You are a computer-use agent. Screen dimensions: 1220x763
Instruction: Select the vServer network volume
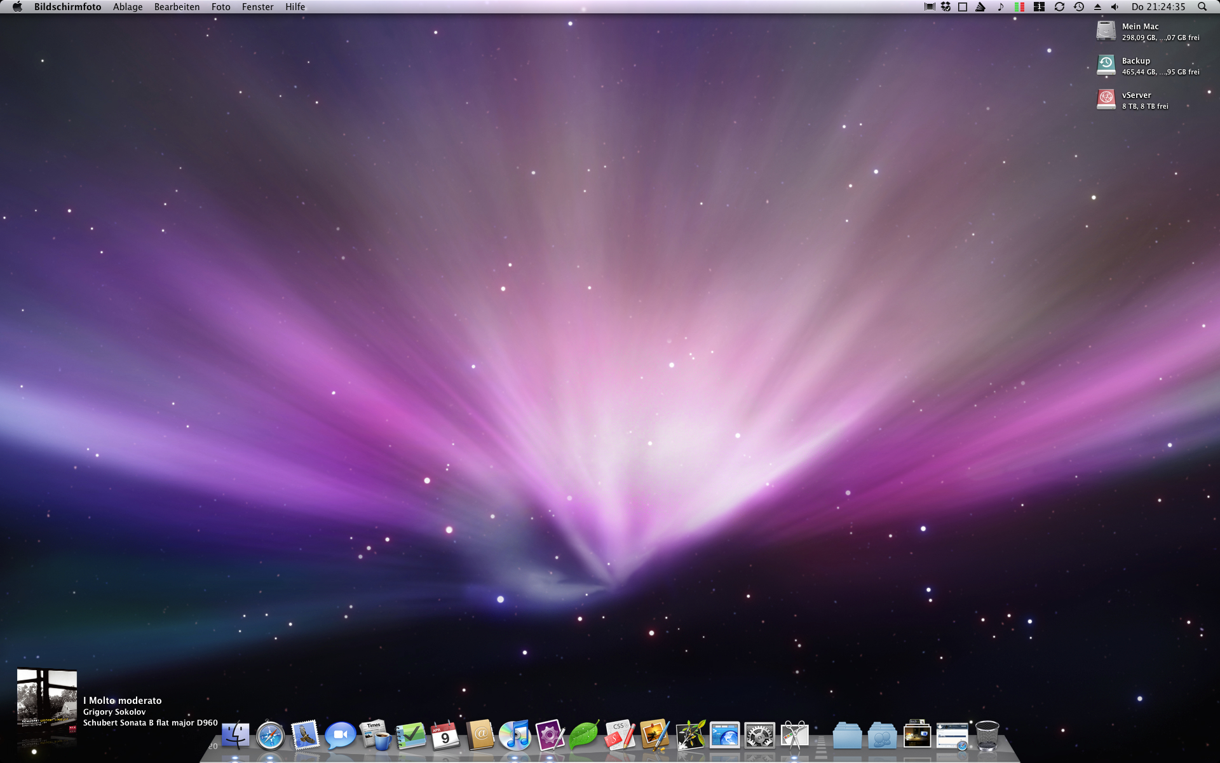(1106, 99)
